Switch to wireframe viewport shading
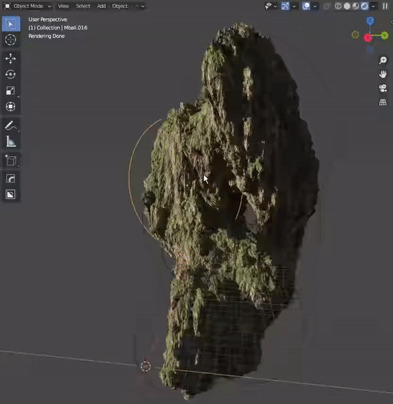The height and width of the screenshot is (404, 393). [x=337, y=6]
